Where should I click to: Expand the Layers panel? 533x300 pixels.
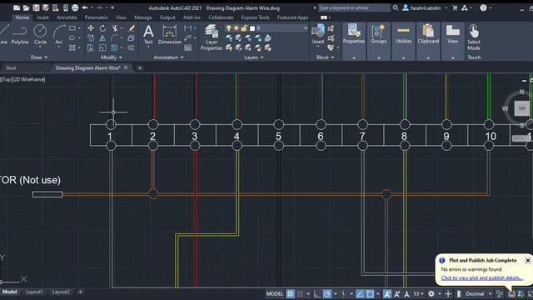[253, 57]
